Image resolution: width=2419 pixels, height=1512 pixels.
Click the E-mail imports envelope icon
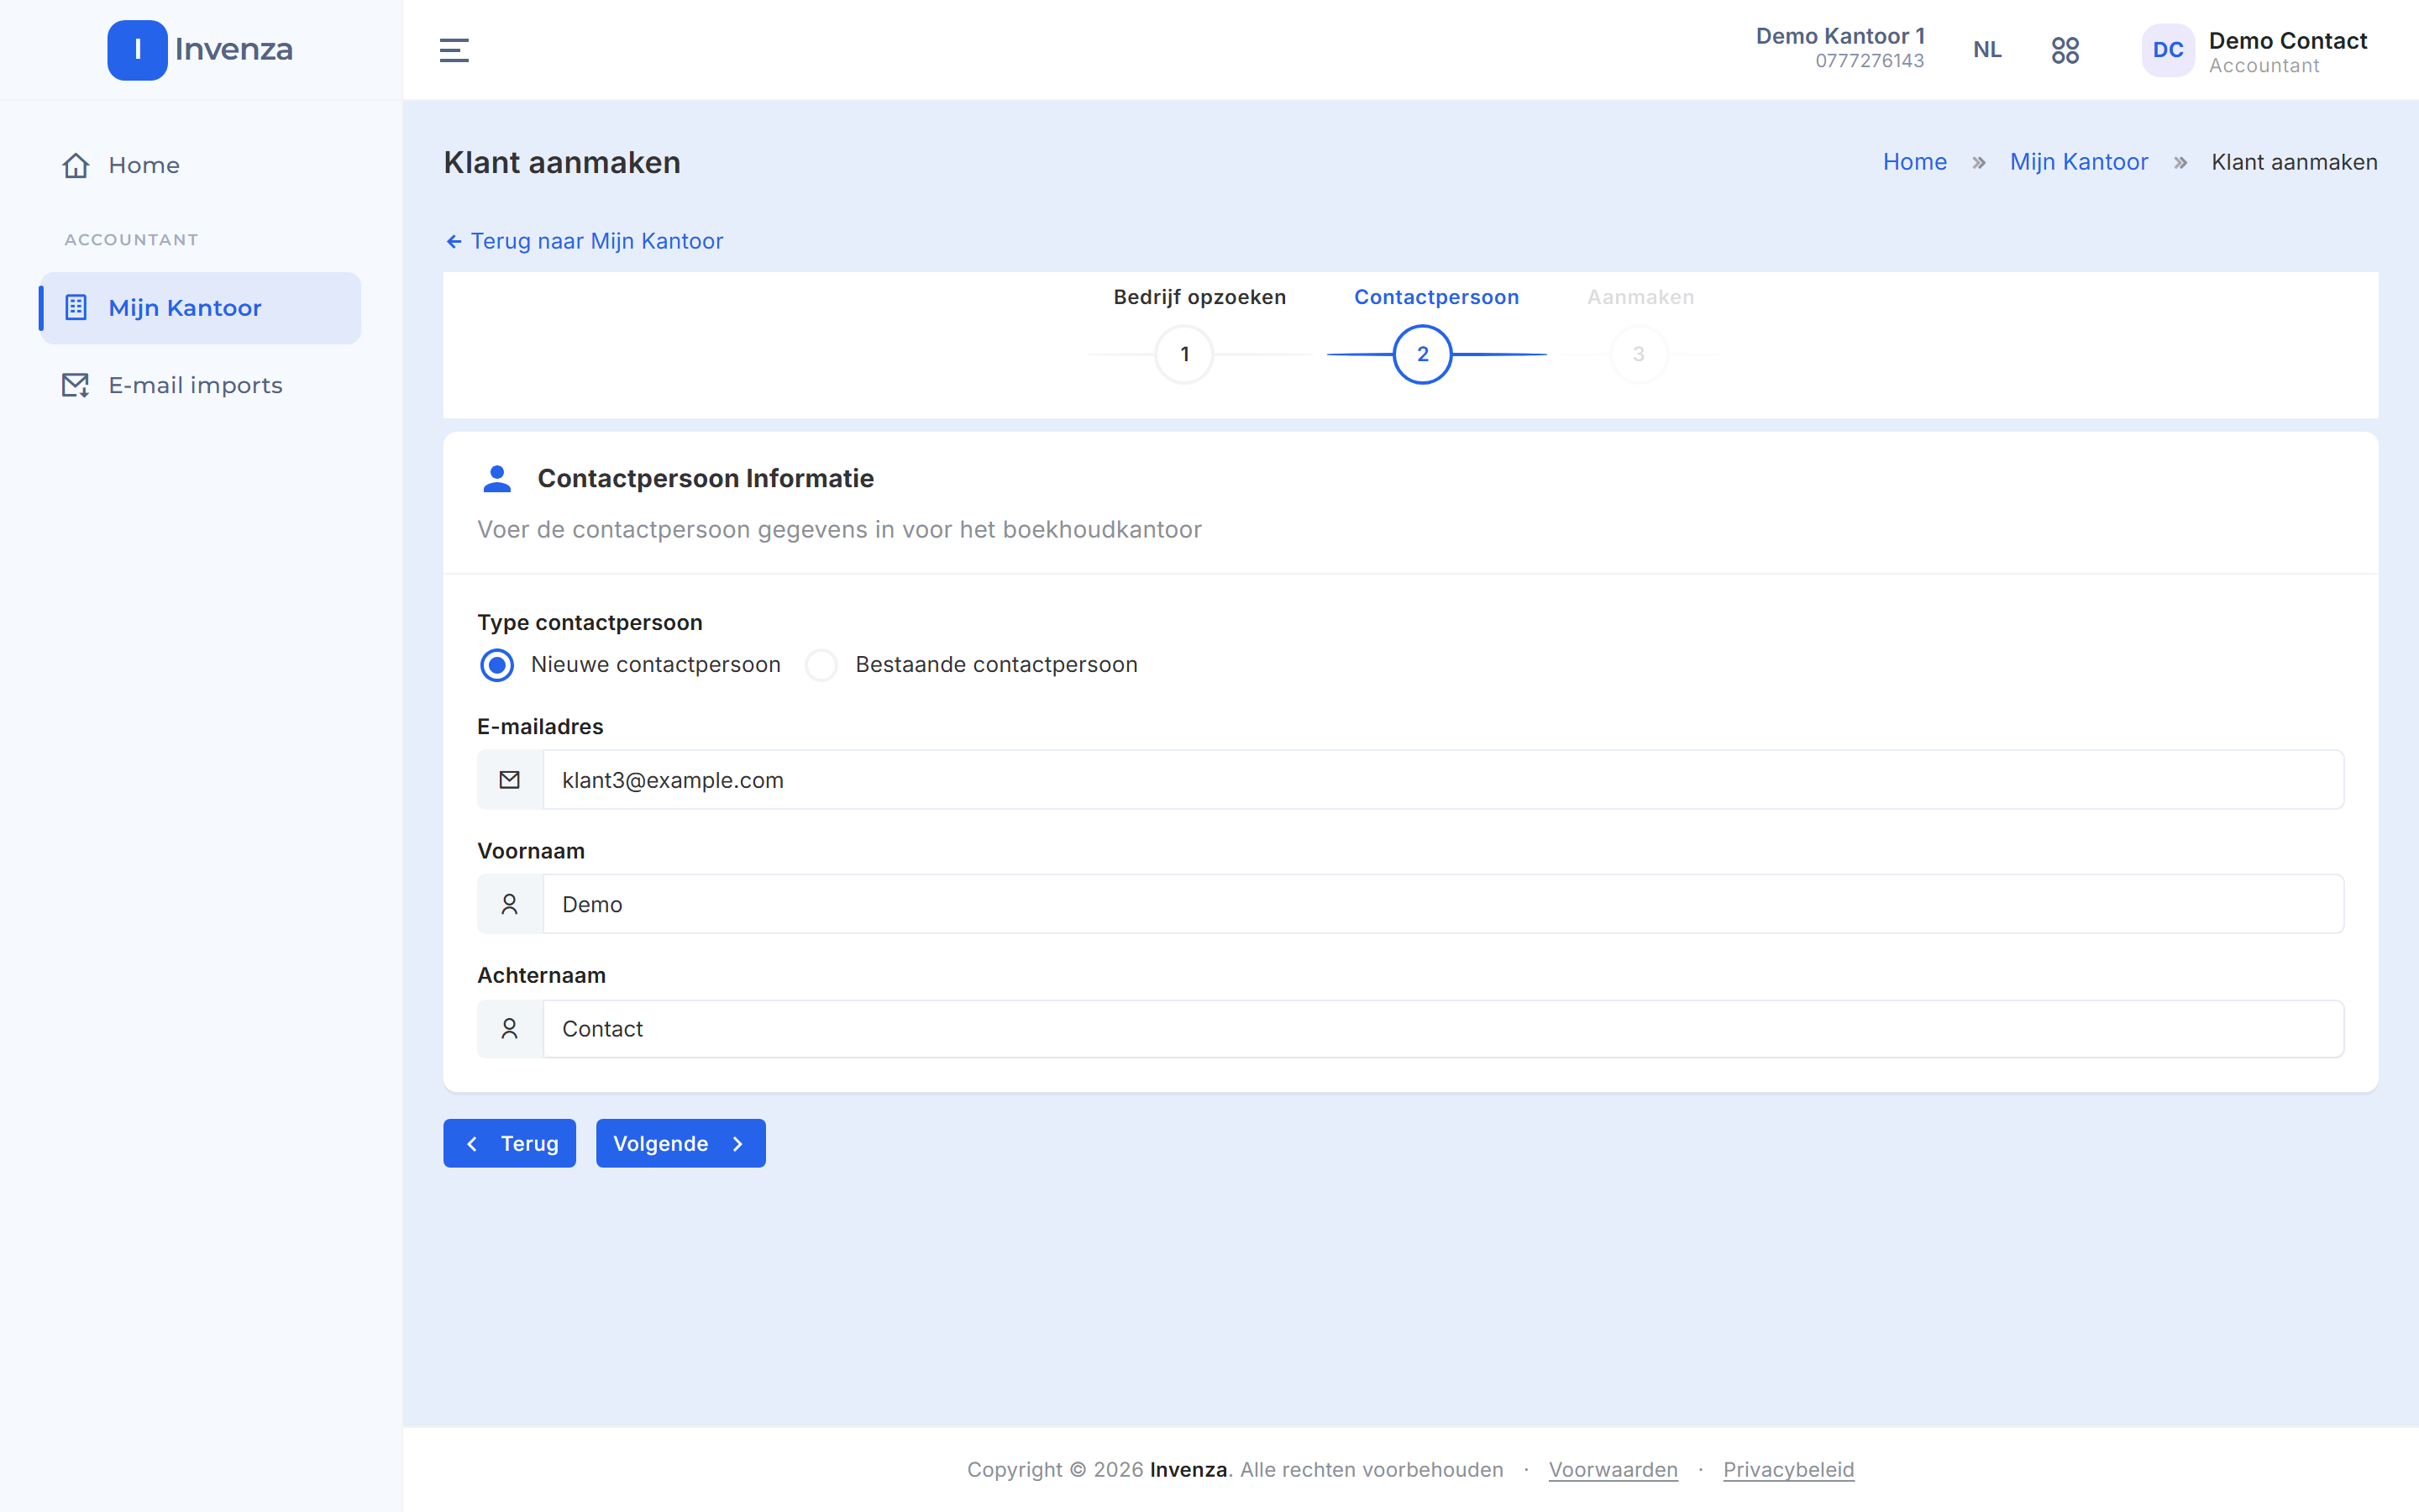(x=76, y=385)
